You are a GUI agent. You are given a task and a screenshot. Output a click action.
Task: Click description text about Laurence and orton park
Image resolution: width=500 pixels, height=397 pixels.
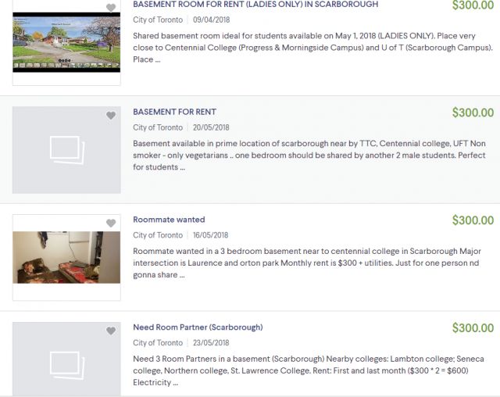coord(307,263)
